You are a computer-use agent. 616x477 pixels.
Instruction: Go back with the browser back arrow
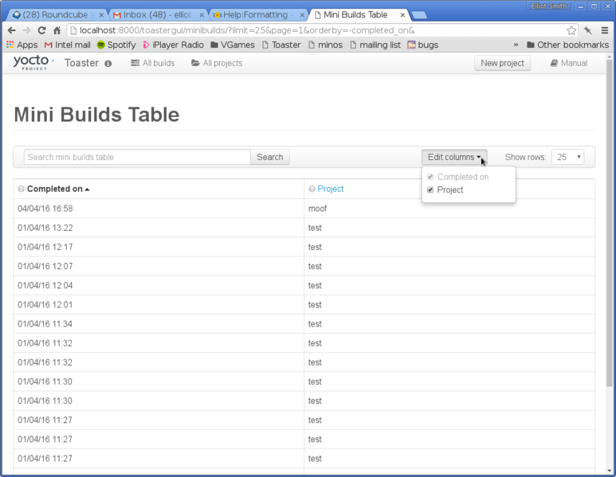point(11,30)
